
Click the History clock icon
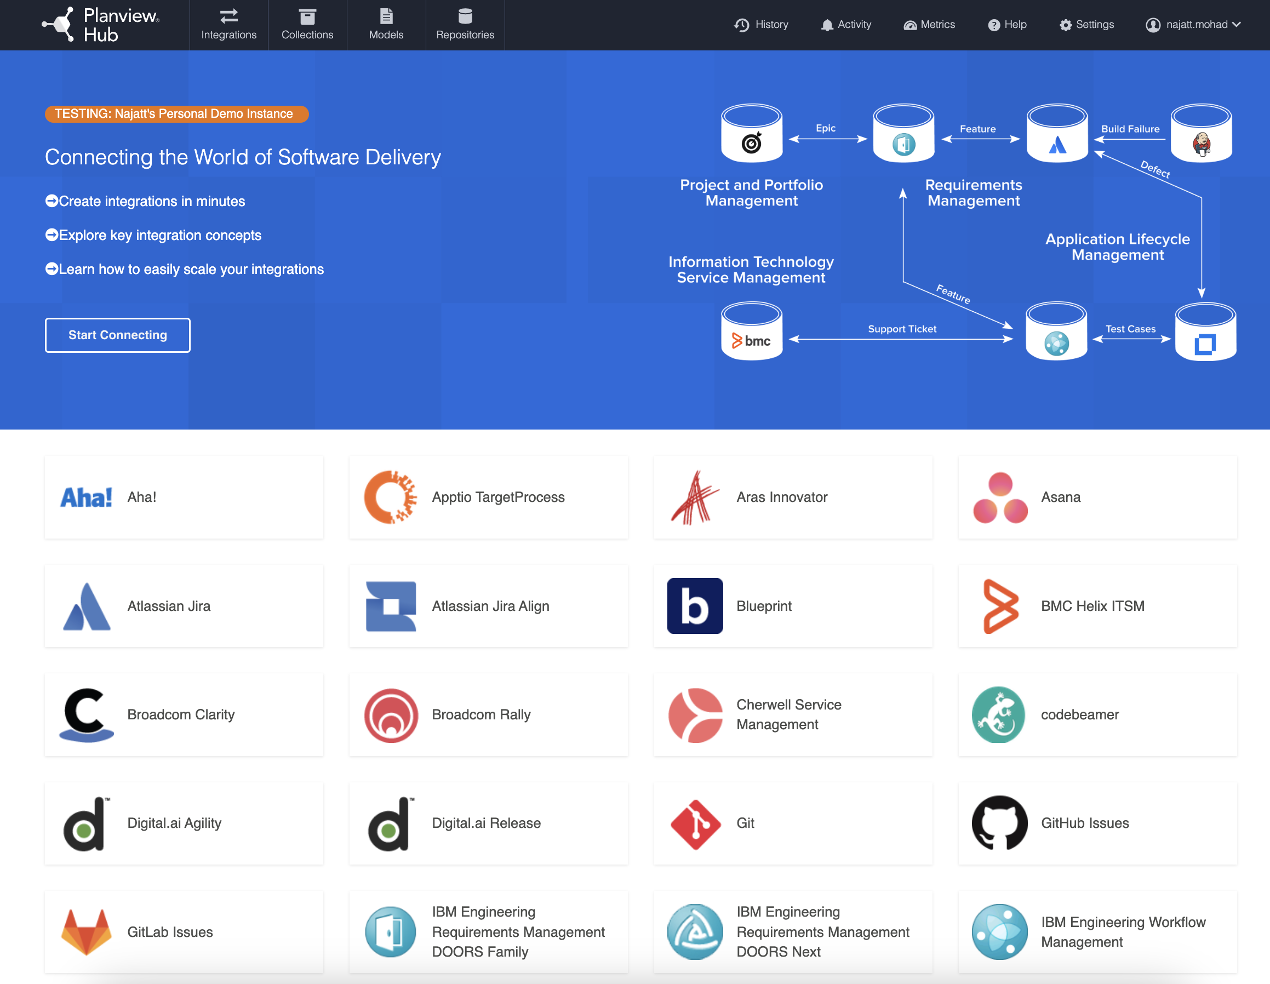741,25
